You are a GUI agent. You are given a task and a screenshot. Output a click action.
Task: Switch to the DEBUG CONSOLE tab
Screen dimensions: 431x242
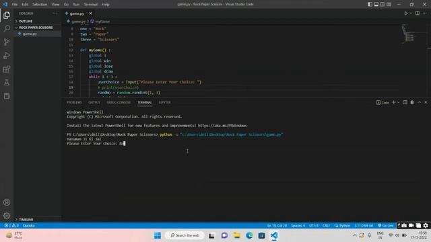coord(119,102)
